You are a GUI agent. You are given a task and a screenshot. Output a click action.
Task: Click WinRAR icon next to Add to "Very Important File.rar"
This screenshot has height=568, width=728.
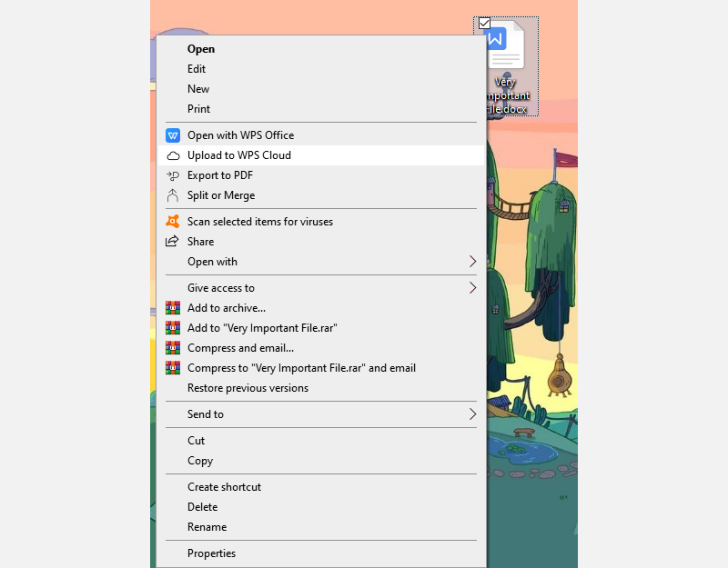(173, 328)
